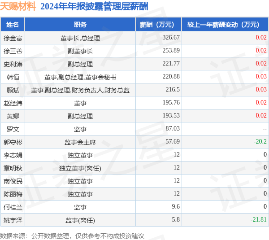Click the salary value 253.89
The width and height of the screenshot is (269, 240).
click(171, 50)
